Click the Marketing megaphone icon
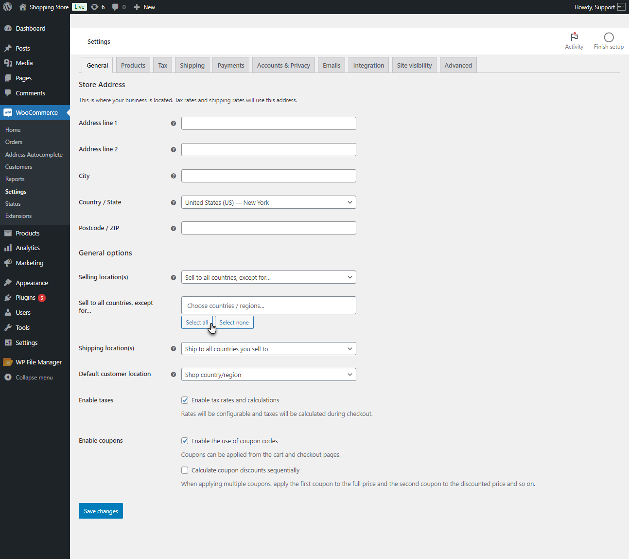 8,263
